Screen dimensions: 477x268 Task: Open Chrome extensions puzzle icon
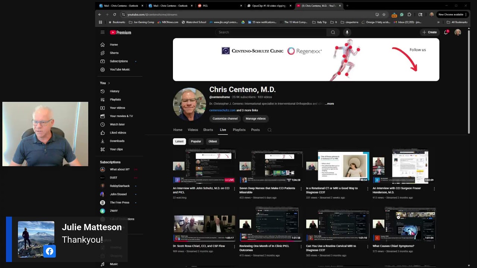point(409,15)
